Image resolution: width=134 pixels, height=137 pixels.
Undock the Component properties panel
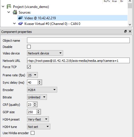(x=125, y=31)
